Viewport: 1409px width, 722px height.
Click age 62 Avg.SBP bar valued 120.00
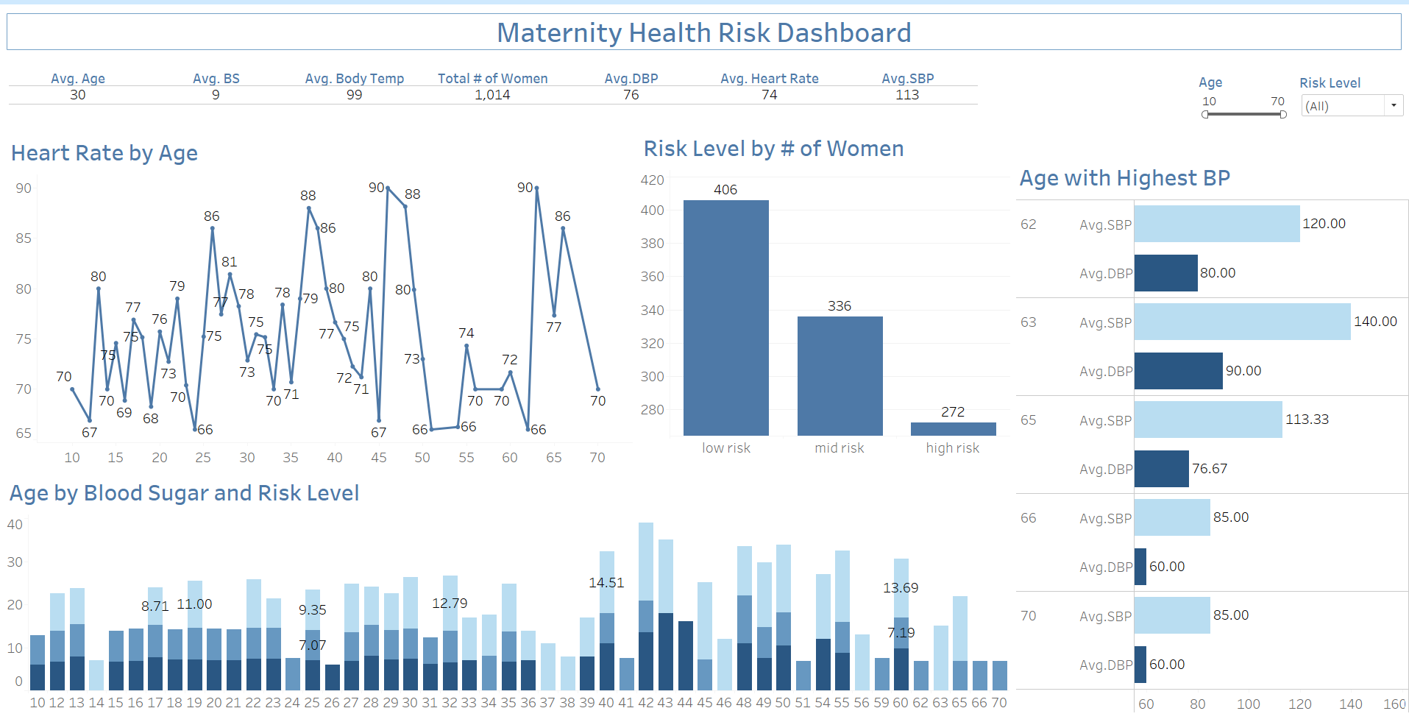(1216, 224)
